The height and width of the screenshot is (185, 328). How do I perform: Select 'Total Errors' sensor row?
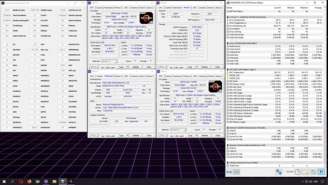pos(275,166)
